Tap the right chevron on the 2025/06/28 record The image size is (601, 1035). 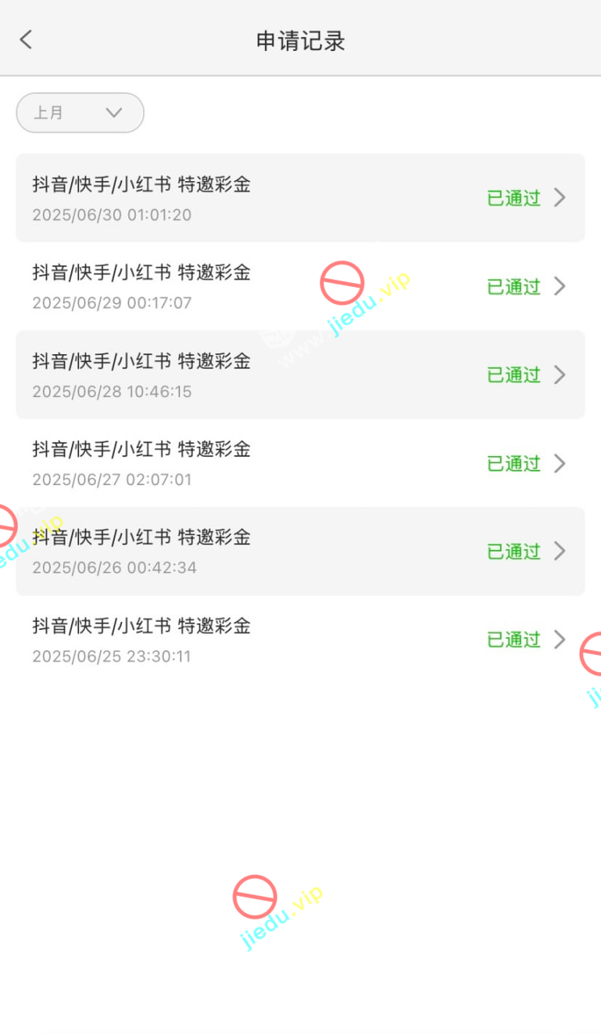(560, 374)
